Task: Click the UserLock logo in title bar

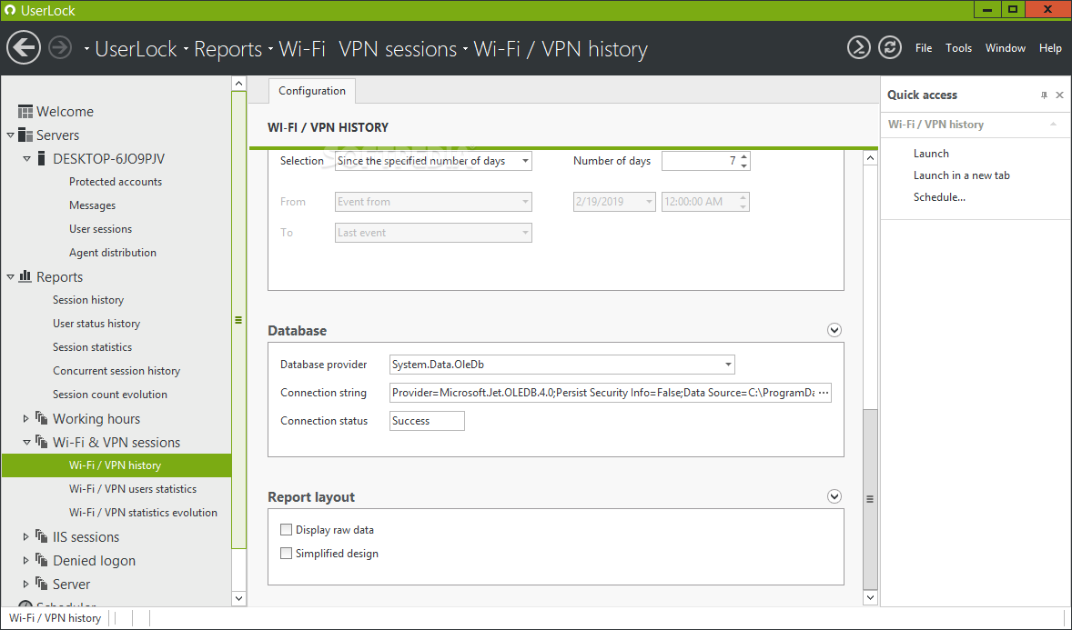Action: pos(10,10)
